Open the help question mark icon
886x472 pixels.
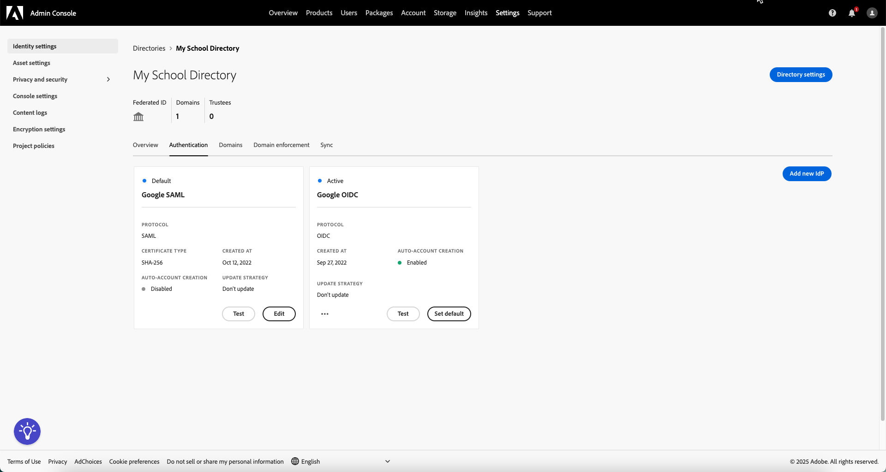[x=832, y=13]
